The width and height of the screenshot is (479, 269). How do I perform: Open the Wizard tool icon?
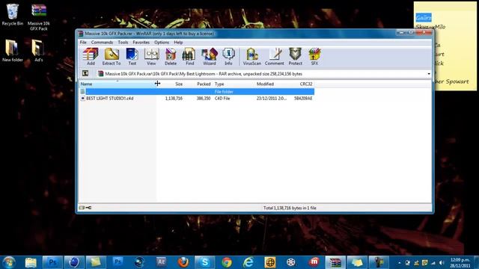click(x=210, y=57)
